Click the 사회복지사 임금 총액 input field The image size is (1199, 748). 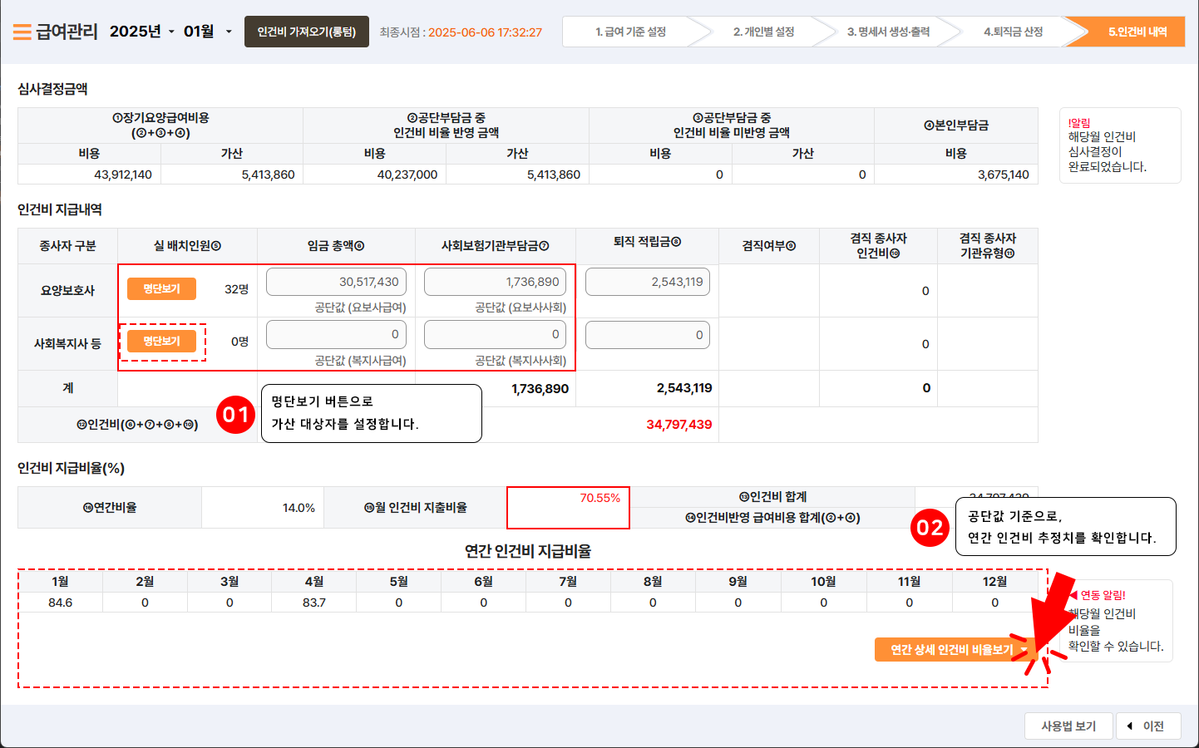pos(337,334)
